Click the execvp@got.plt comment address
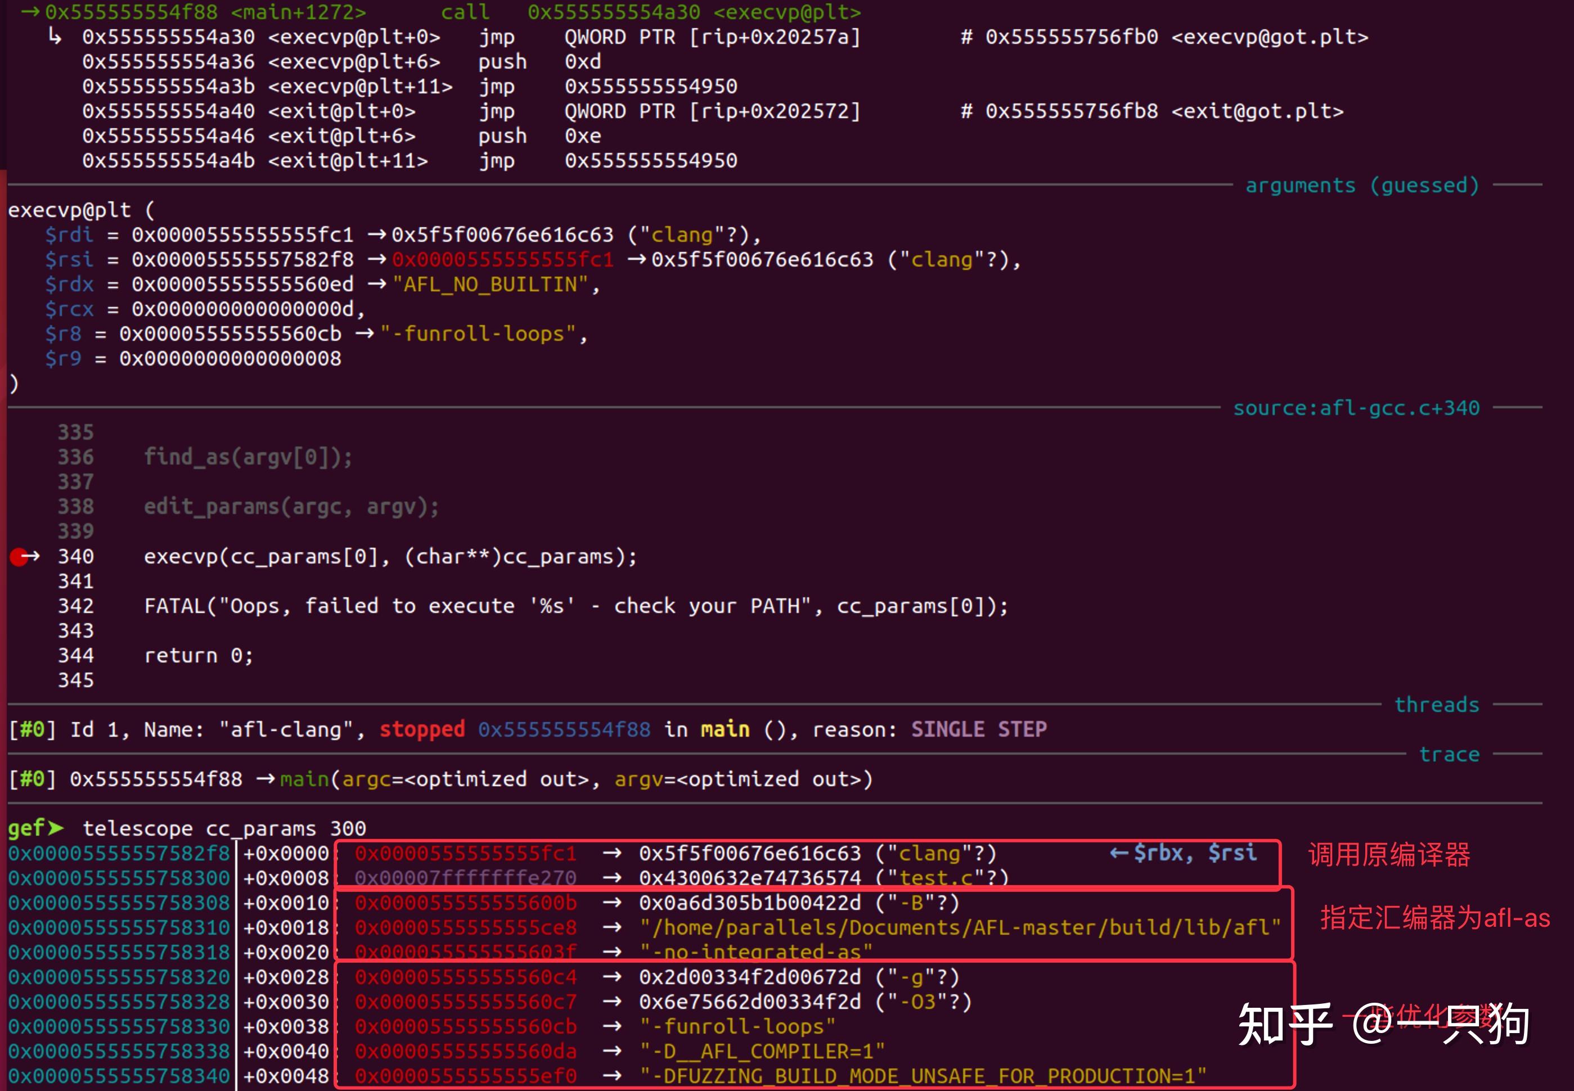 [1071, 37]
